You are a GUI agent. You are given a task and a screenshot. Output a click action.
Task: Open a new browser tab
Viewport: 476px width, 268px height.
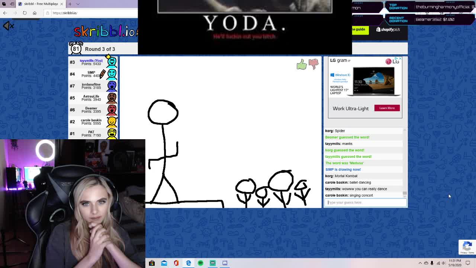coord(70,4)
